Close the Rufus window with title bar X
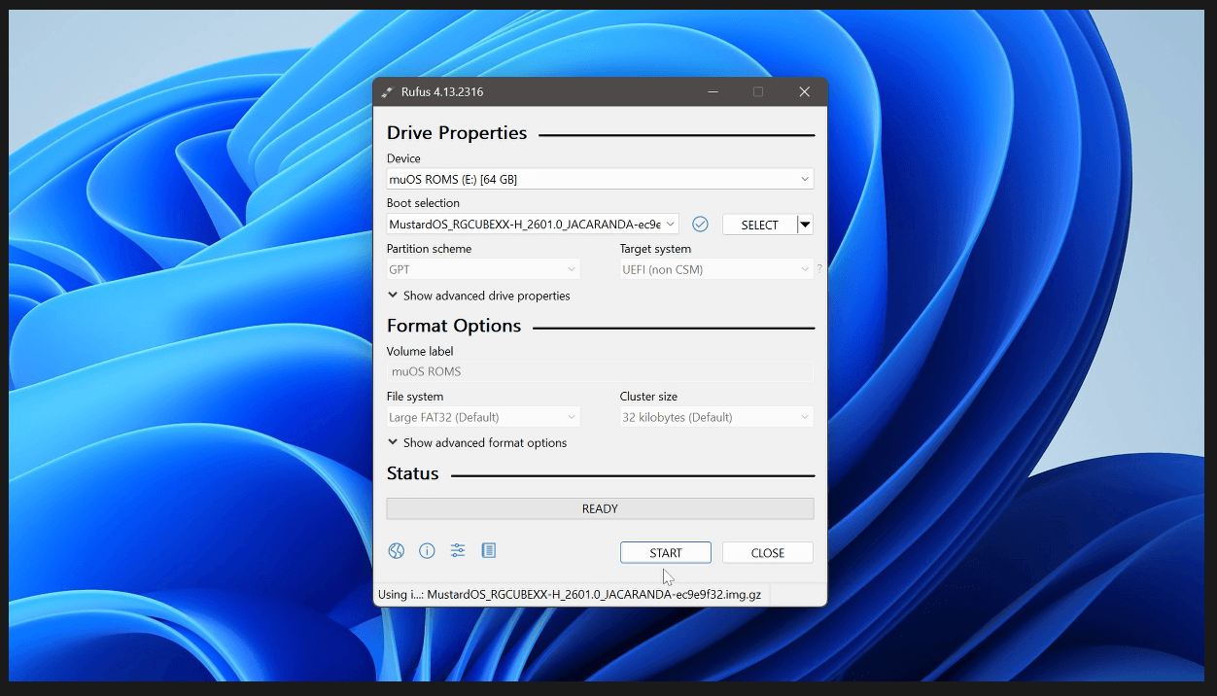 pos(804,92)
